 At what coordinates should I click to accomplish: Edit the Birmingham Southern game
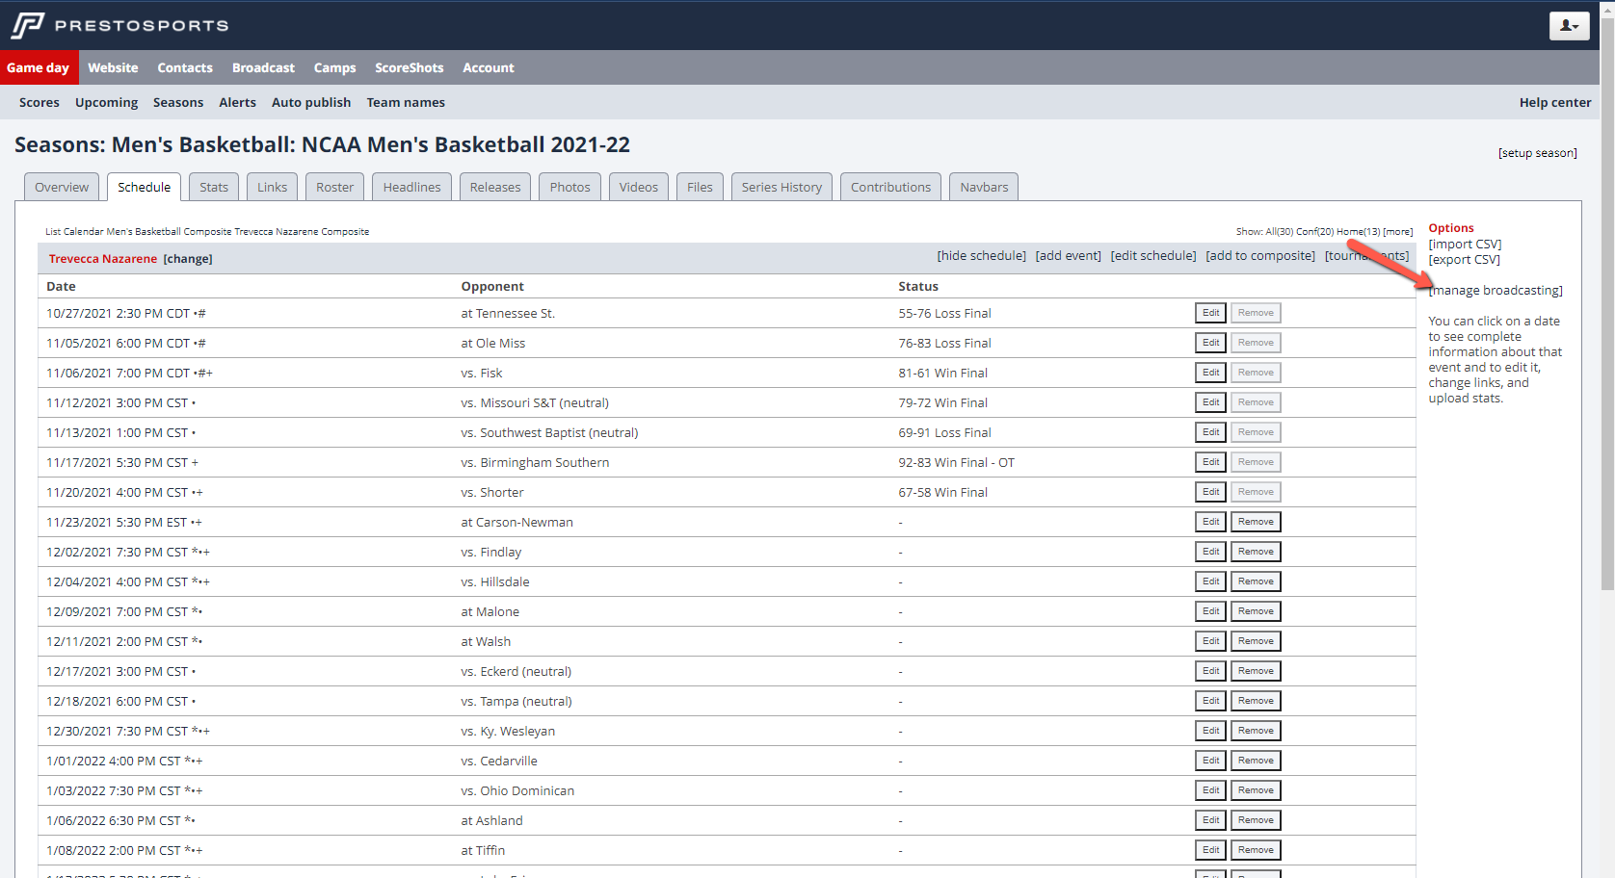click(x=1210, y=462)
